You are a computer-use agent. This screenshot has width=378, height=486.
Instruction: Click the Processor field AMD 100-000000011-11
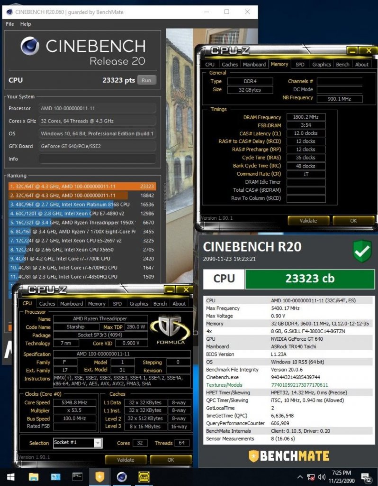click(x=97, y=108)
